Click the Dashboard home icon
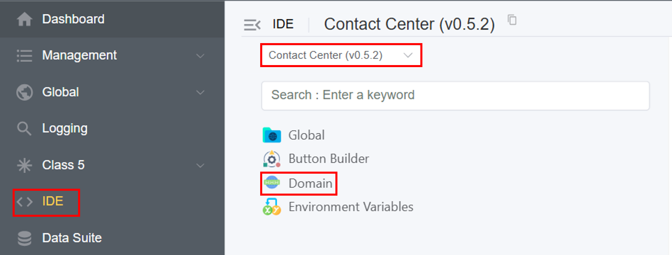The width and height of the screenshot is (672, 255). tap(24, 19)
